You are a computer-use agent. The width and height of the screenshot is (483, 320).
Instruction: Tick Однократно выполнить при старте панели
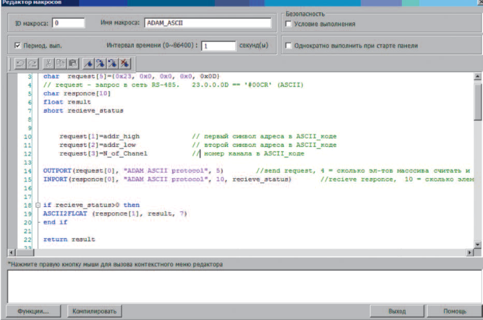[x=289, y=46]
